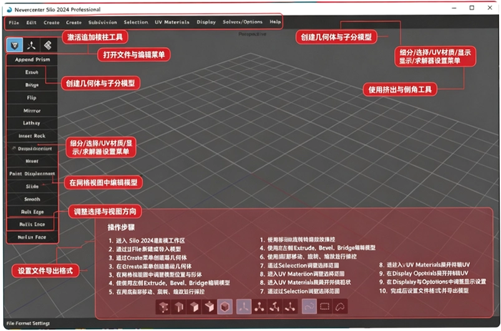Open the Create menu beside Edit
The image size is (501, 331).
click(51, 22)
